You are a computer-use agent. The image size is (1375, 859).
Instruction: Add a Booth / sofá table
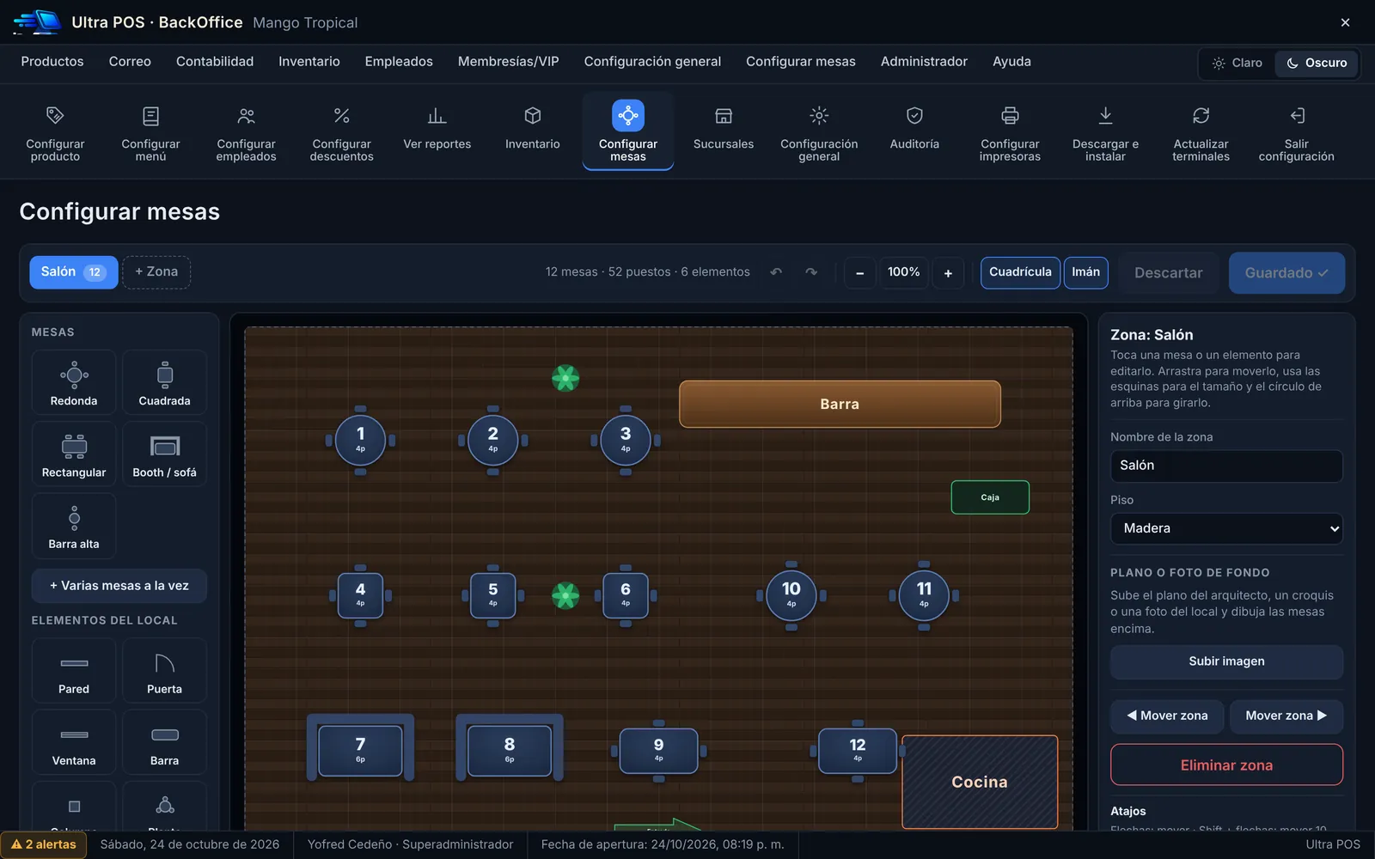pos(164,454)
